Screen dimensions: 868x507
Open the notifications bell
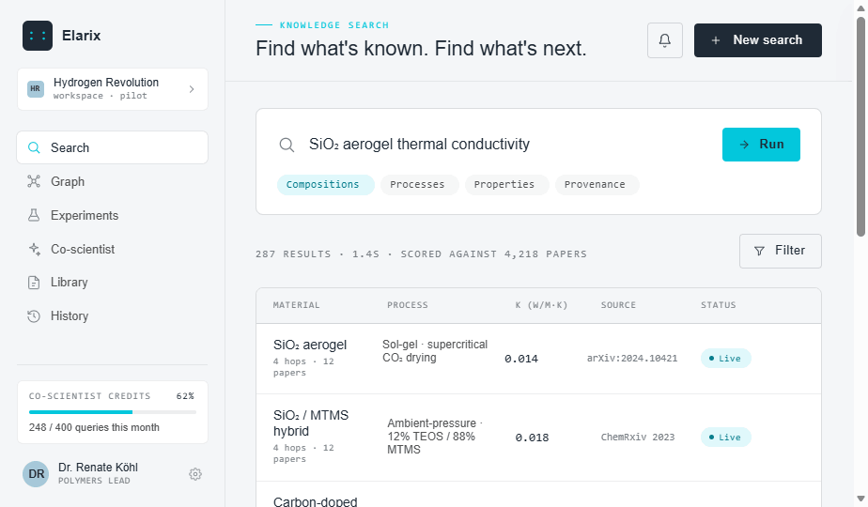[665, 40]
